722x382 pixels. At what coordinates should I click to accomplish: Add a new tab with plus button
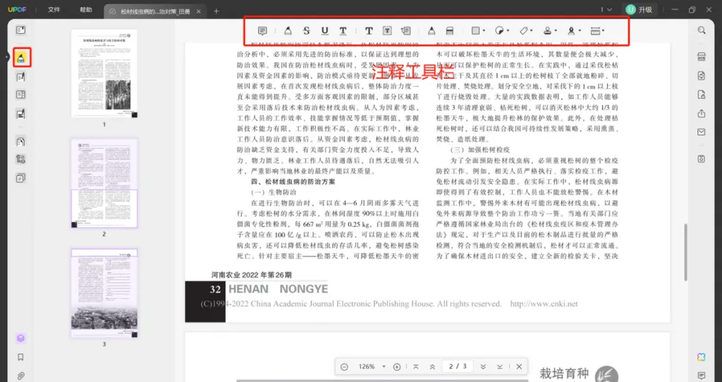coord(216,11)
